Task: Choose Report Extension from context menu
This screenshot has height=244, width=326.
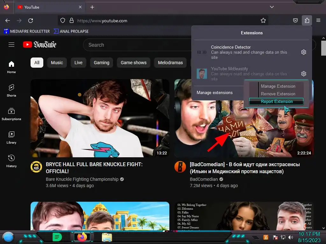Action: (277, 101)
